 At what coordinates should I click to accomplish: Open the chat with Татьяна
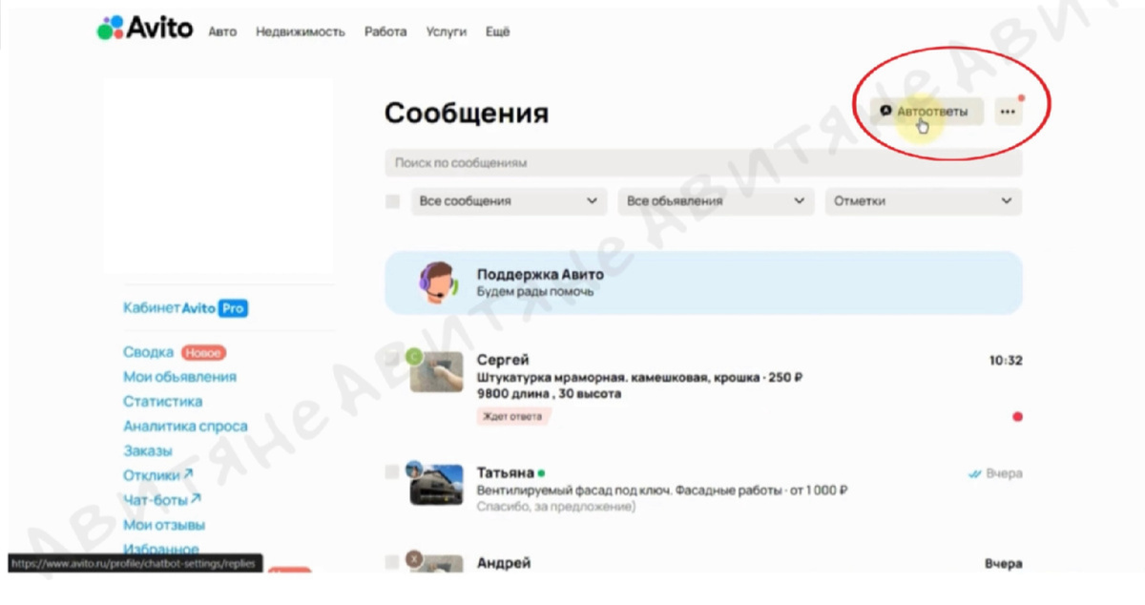pos(703,489)
